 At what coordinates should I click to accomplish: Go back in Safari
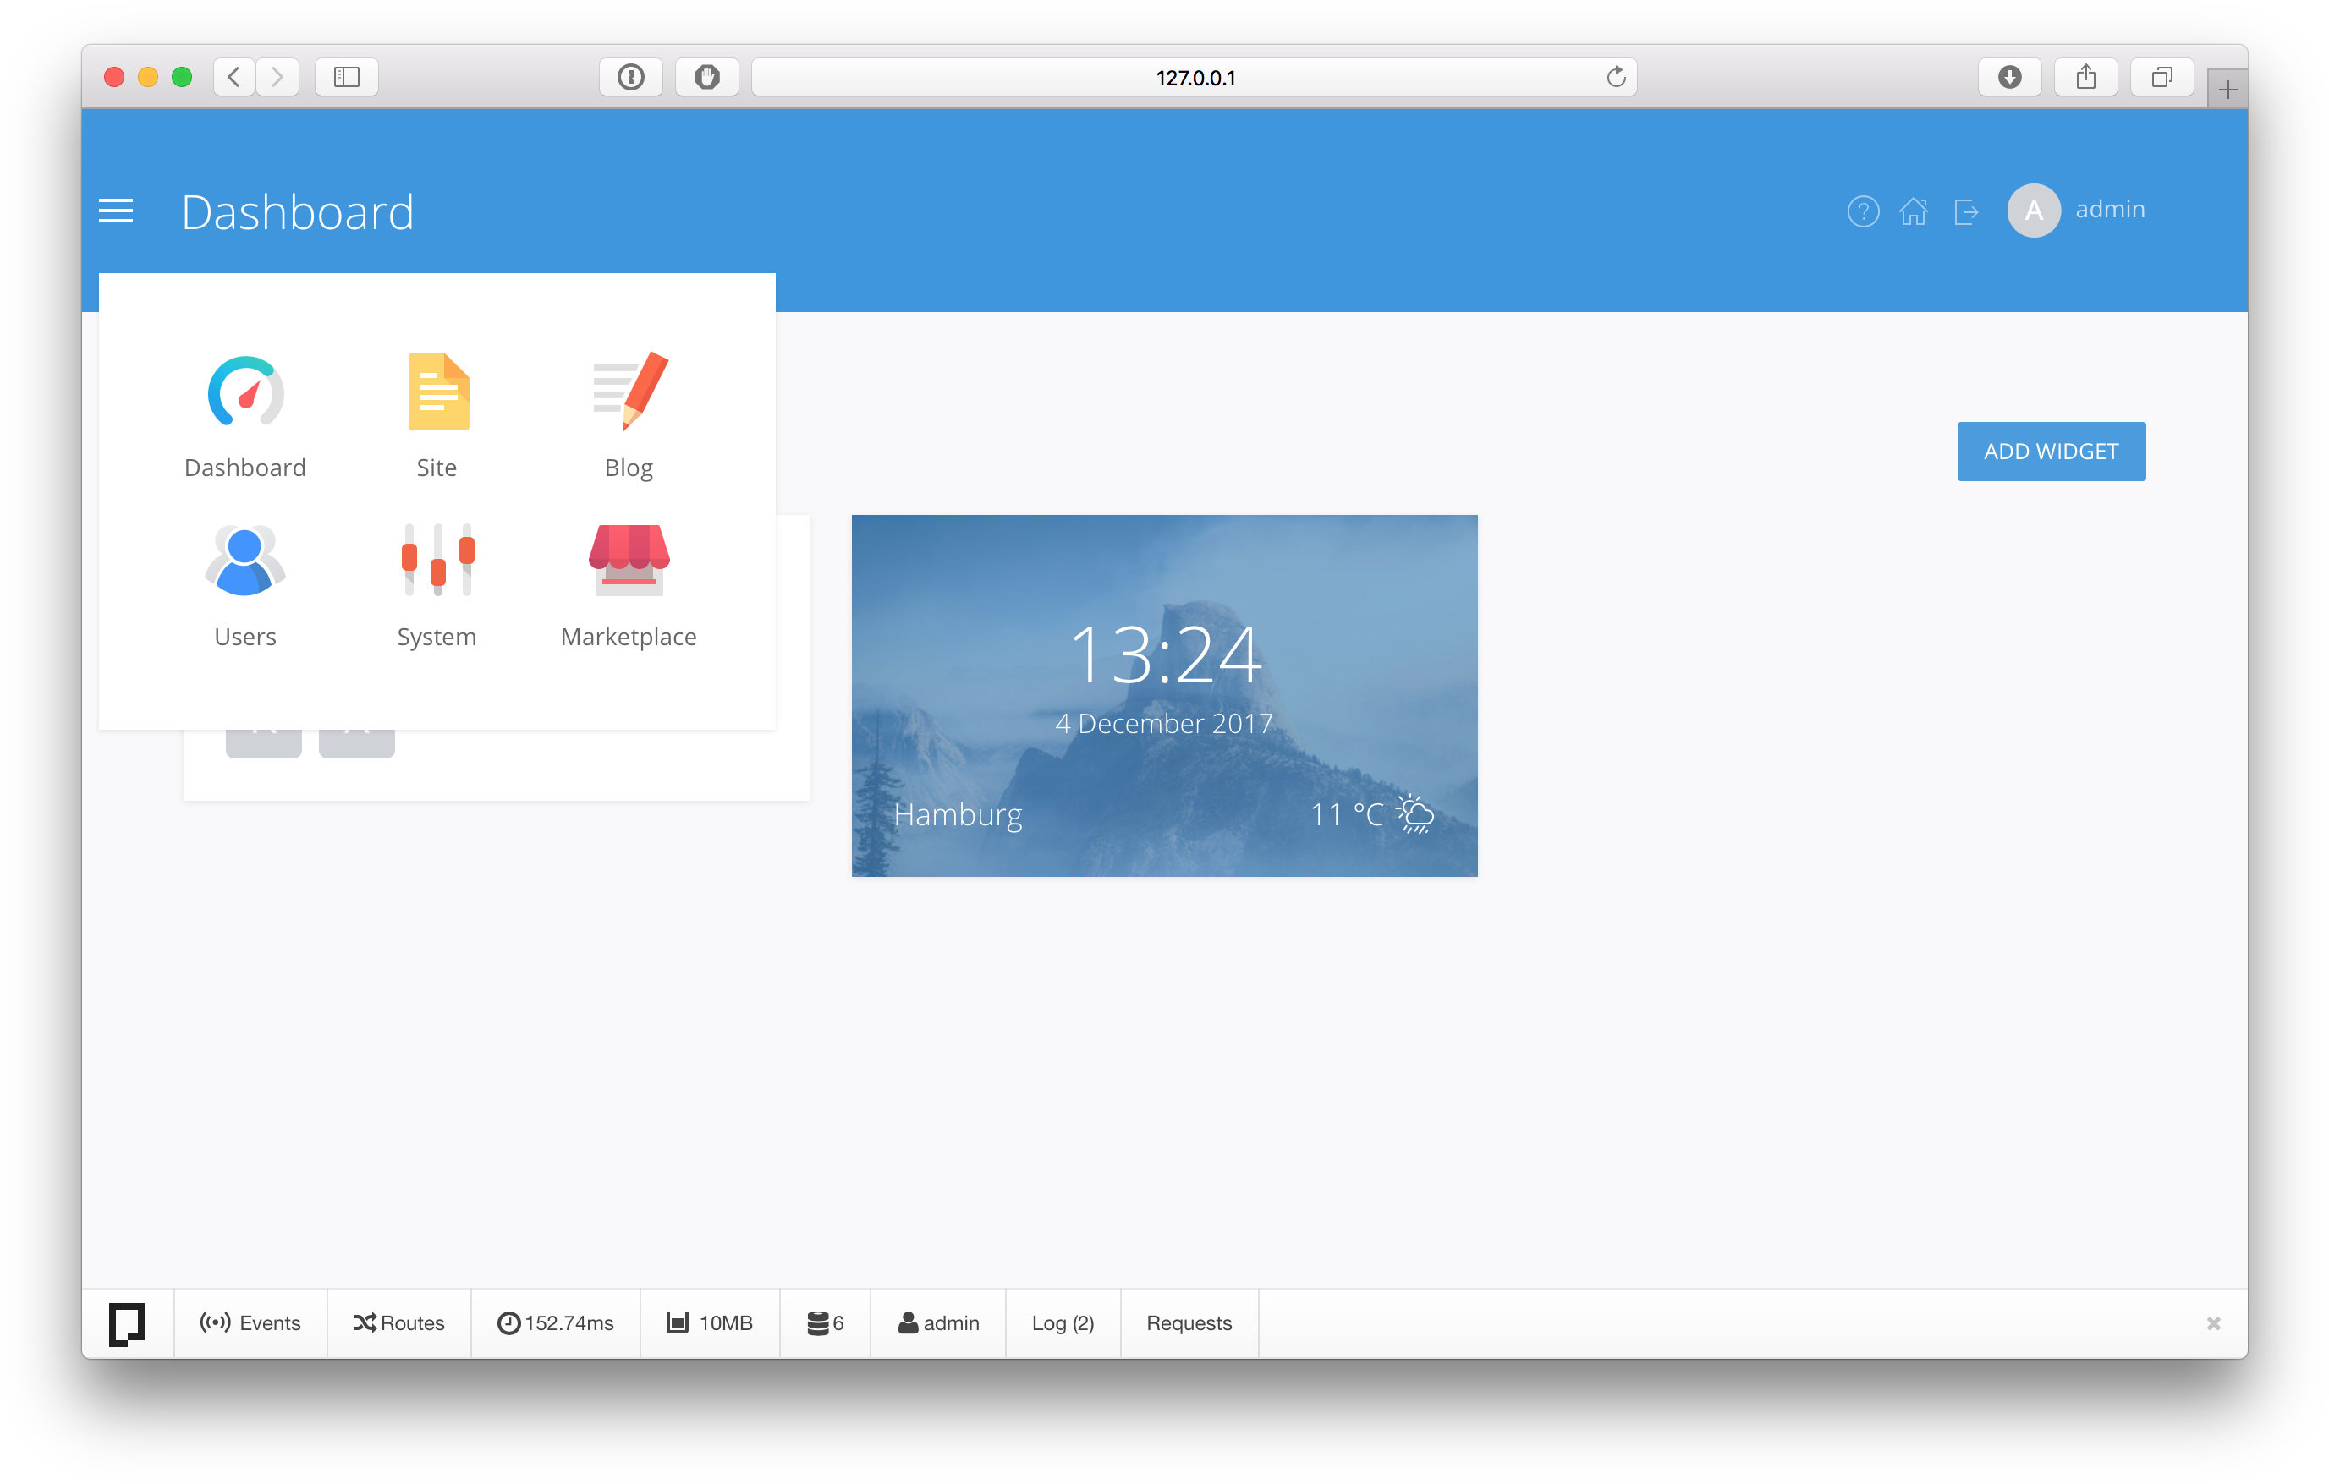pos(234,76)
